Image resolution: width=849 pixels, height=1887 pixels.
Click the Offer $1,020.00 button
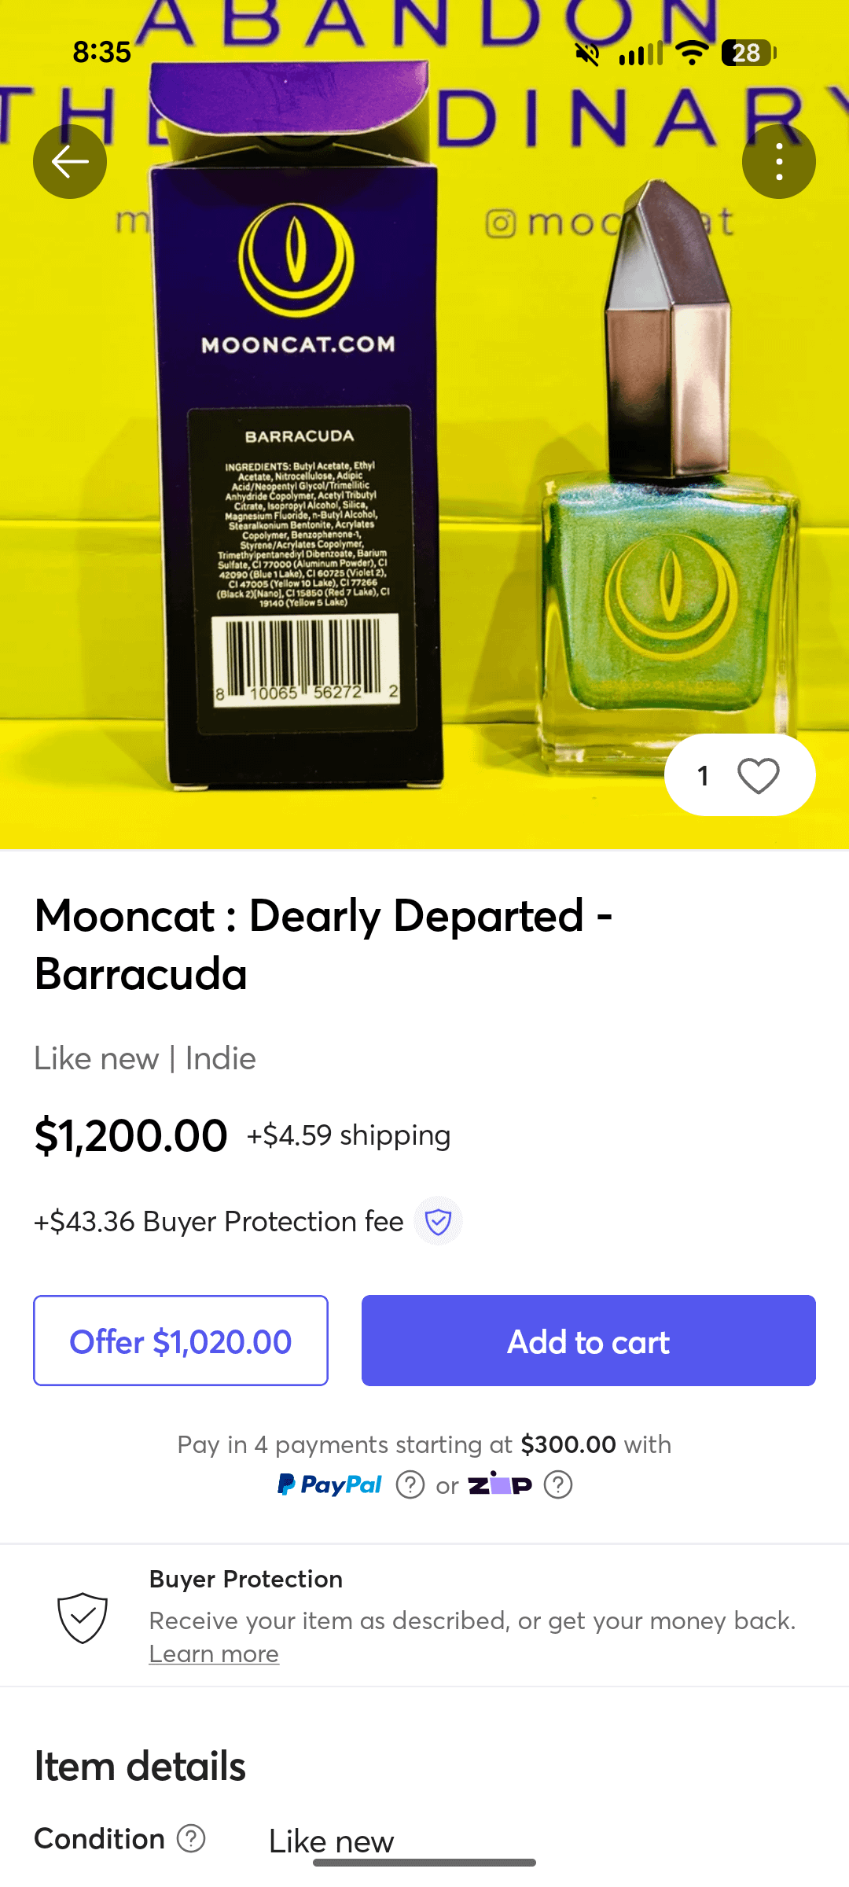181,1341
